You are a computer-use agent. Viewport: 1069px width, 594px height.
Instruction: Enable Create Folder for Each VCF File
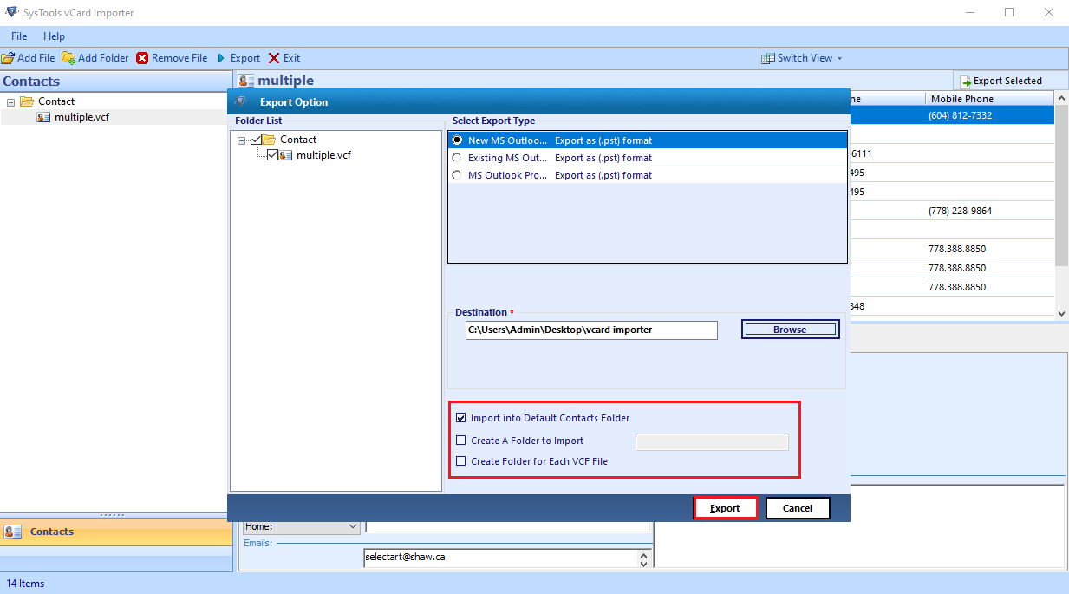[461, 461]
